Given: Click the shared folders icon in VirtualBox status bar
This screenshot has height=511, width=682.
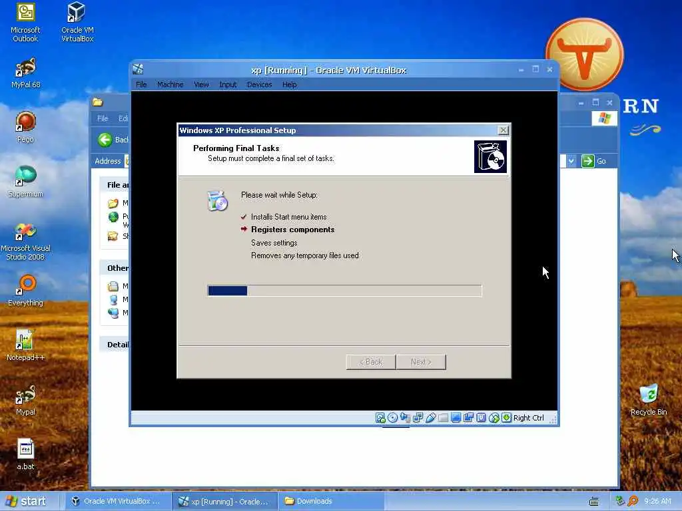Looking at the screenshot, I should (443, 418).
